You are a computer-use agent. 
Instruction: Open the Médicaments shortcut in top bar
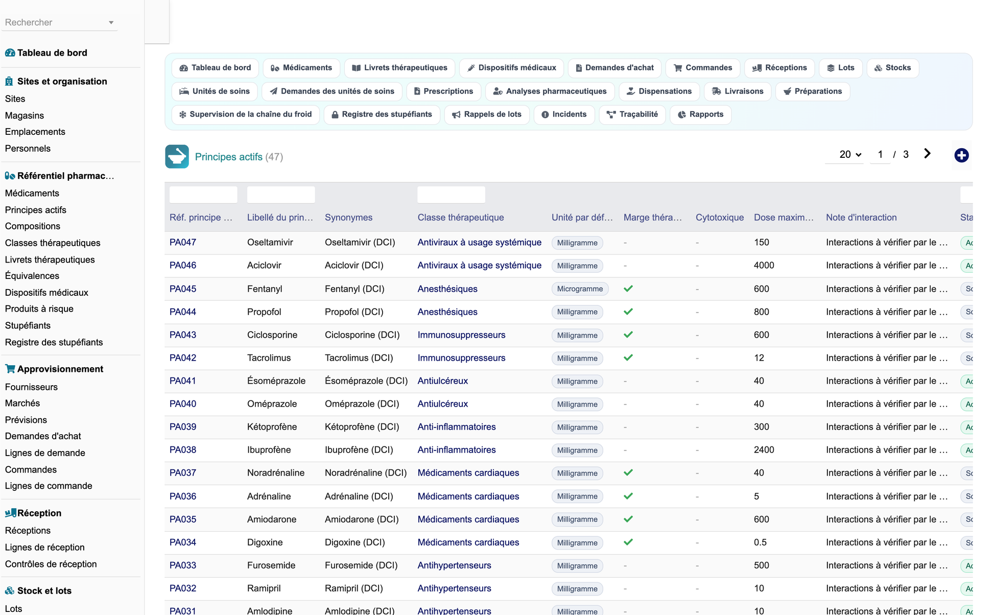tap(301, 68)
